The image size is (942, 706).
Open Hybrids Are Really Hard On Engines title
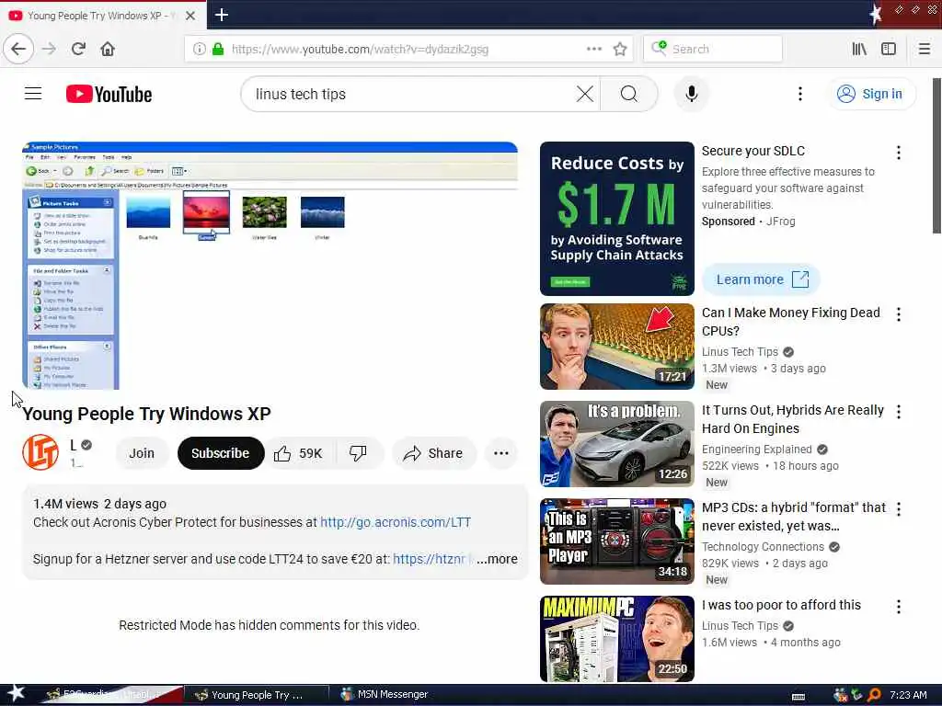click(792, 419)
